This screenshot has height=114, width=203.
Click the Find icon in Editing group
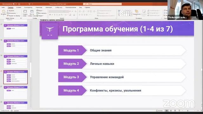click(x=164, y=10)
